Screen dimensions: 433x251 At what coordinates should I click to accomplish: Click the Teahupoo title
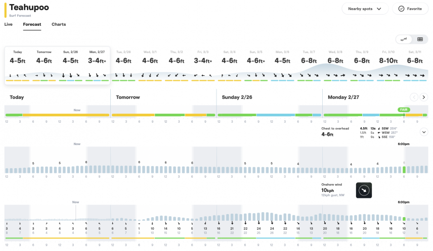point(29,8)
